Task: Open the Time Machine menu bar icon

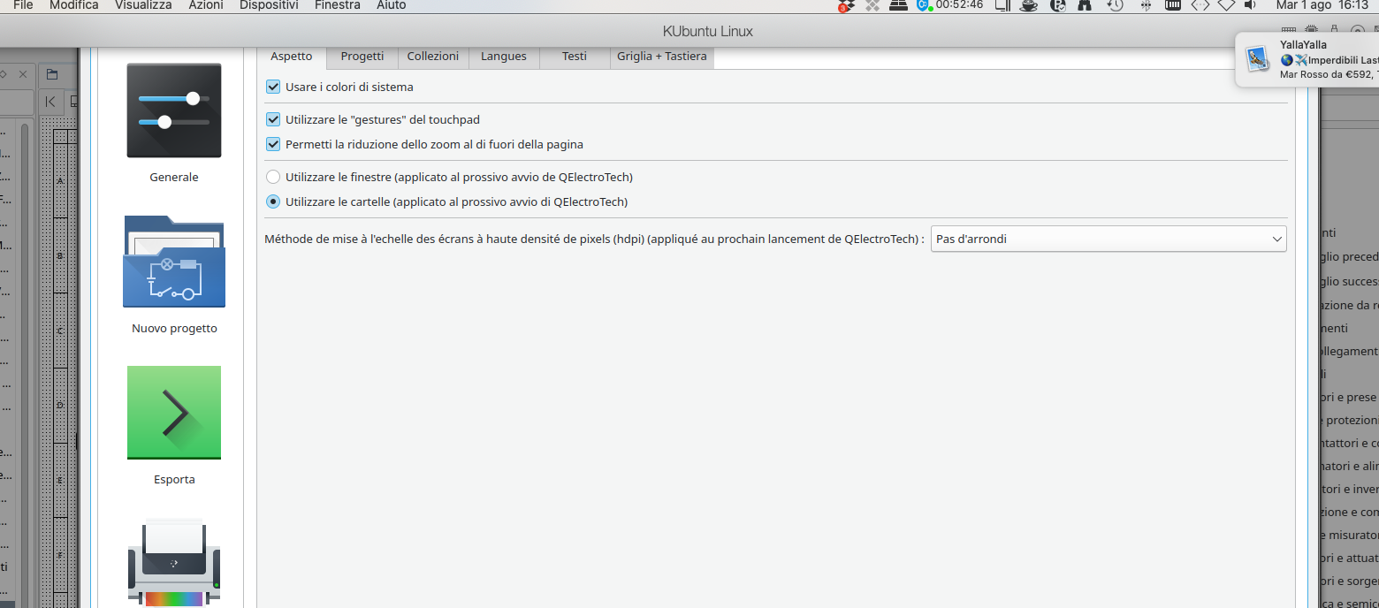Action: [x=1116, y=5]
